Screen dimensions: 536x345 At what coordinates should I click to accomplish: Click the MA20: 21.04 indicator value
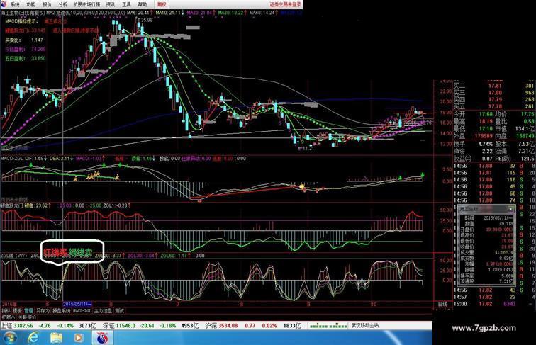point(201,13)
